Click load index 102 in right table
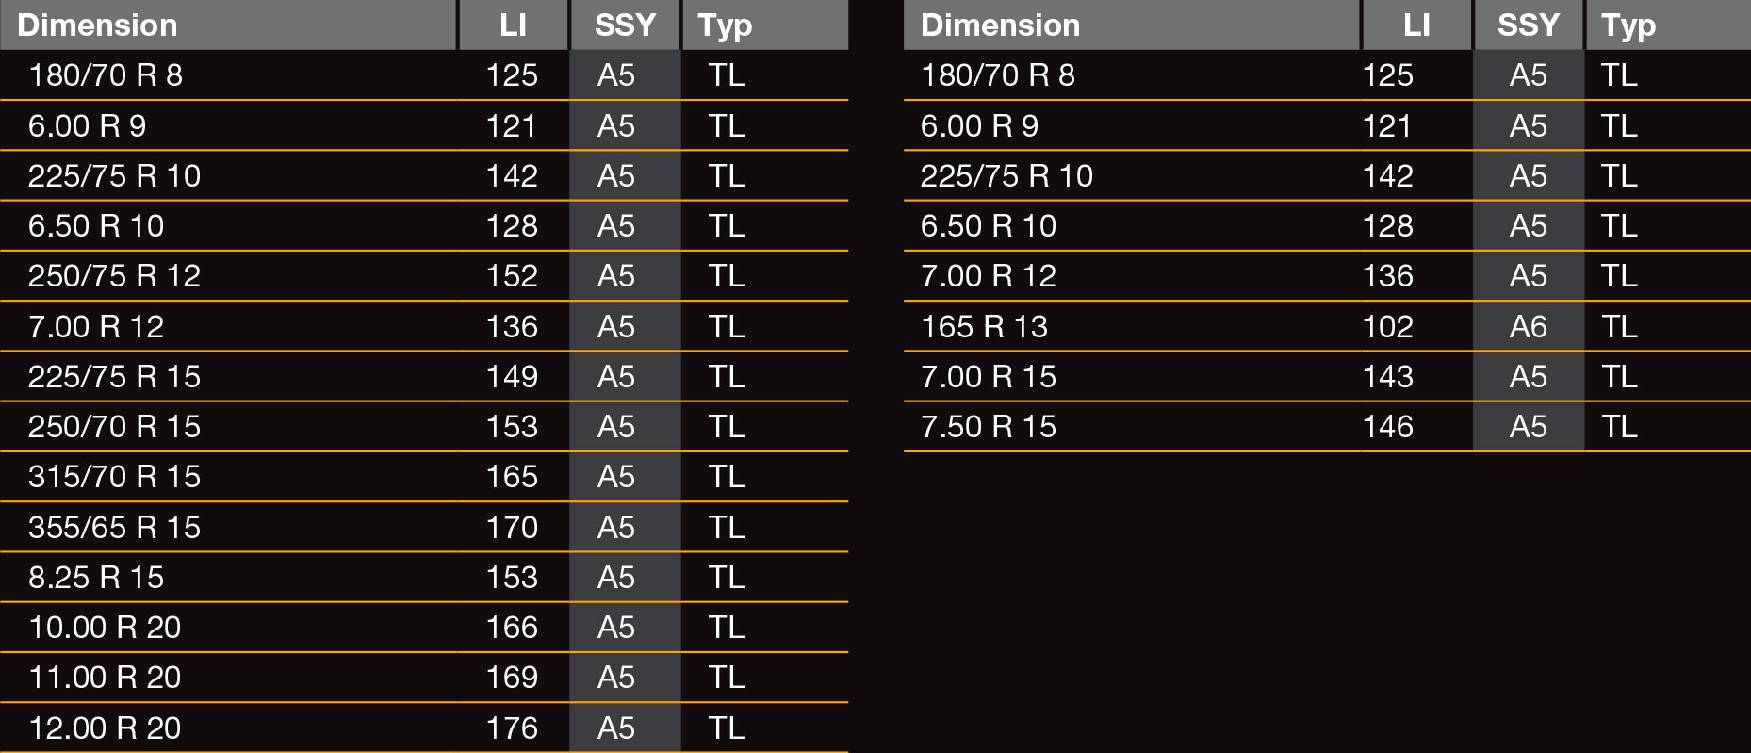This screenshot has width=1751, height=753. tap(1388, 326)
